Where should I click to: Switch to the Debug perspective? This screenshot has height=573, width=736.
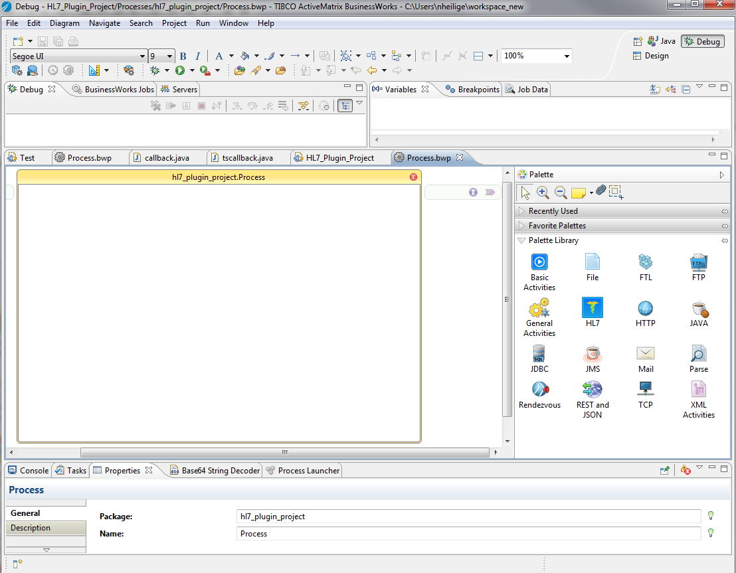click(x=702, y=41)
